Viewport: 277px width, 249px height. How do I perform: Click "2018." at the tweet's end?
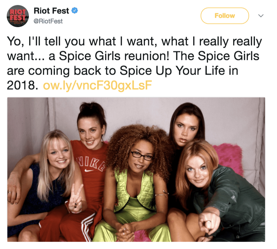(22, 85)
